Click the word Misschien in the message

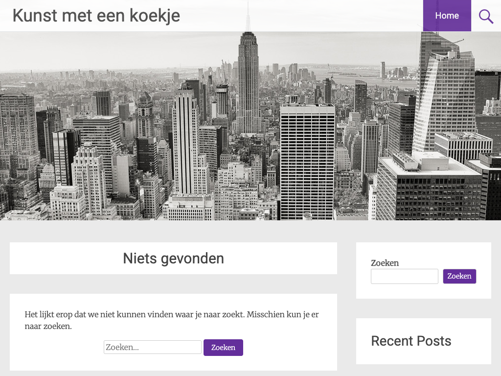click(x=266, y=314)
